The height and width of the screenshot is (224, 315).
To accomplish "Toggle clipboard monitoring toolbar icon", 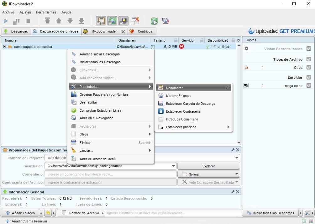I will [x=101, y=21].
